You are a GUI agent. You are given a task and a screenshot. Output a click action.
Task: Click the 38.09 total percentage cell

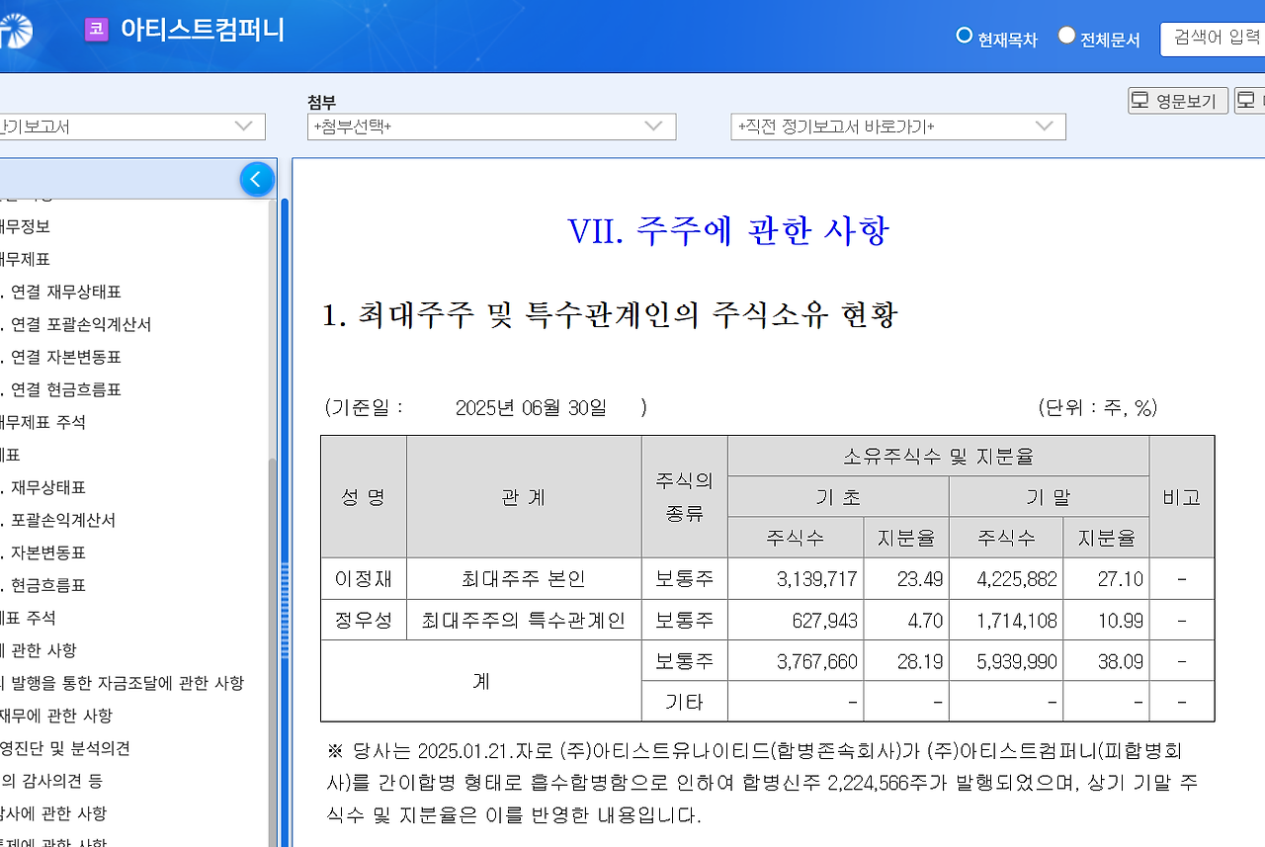[x=1106, y=661]
